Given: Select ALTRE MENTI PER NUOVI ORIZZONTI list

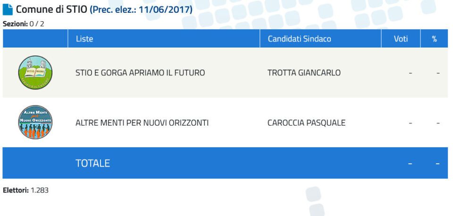Looking at the screenshot, I should coord(142,123).
